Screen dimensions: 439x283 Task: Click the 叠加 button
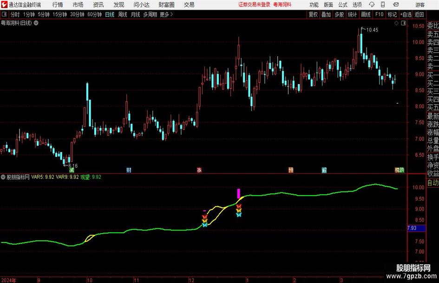click(326, 14)
